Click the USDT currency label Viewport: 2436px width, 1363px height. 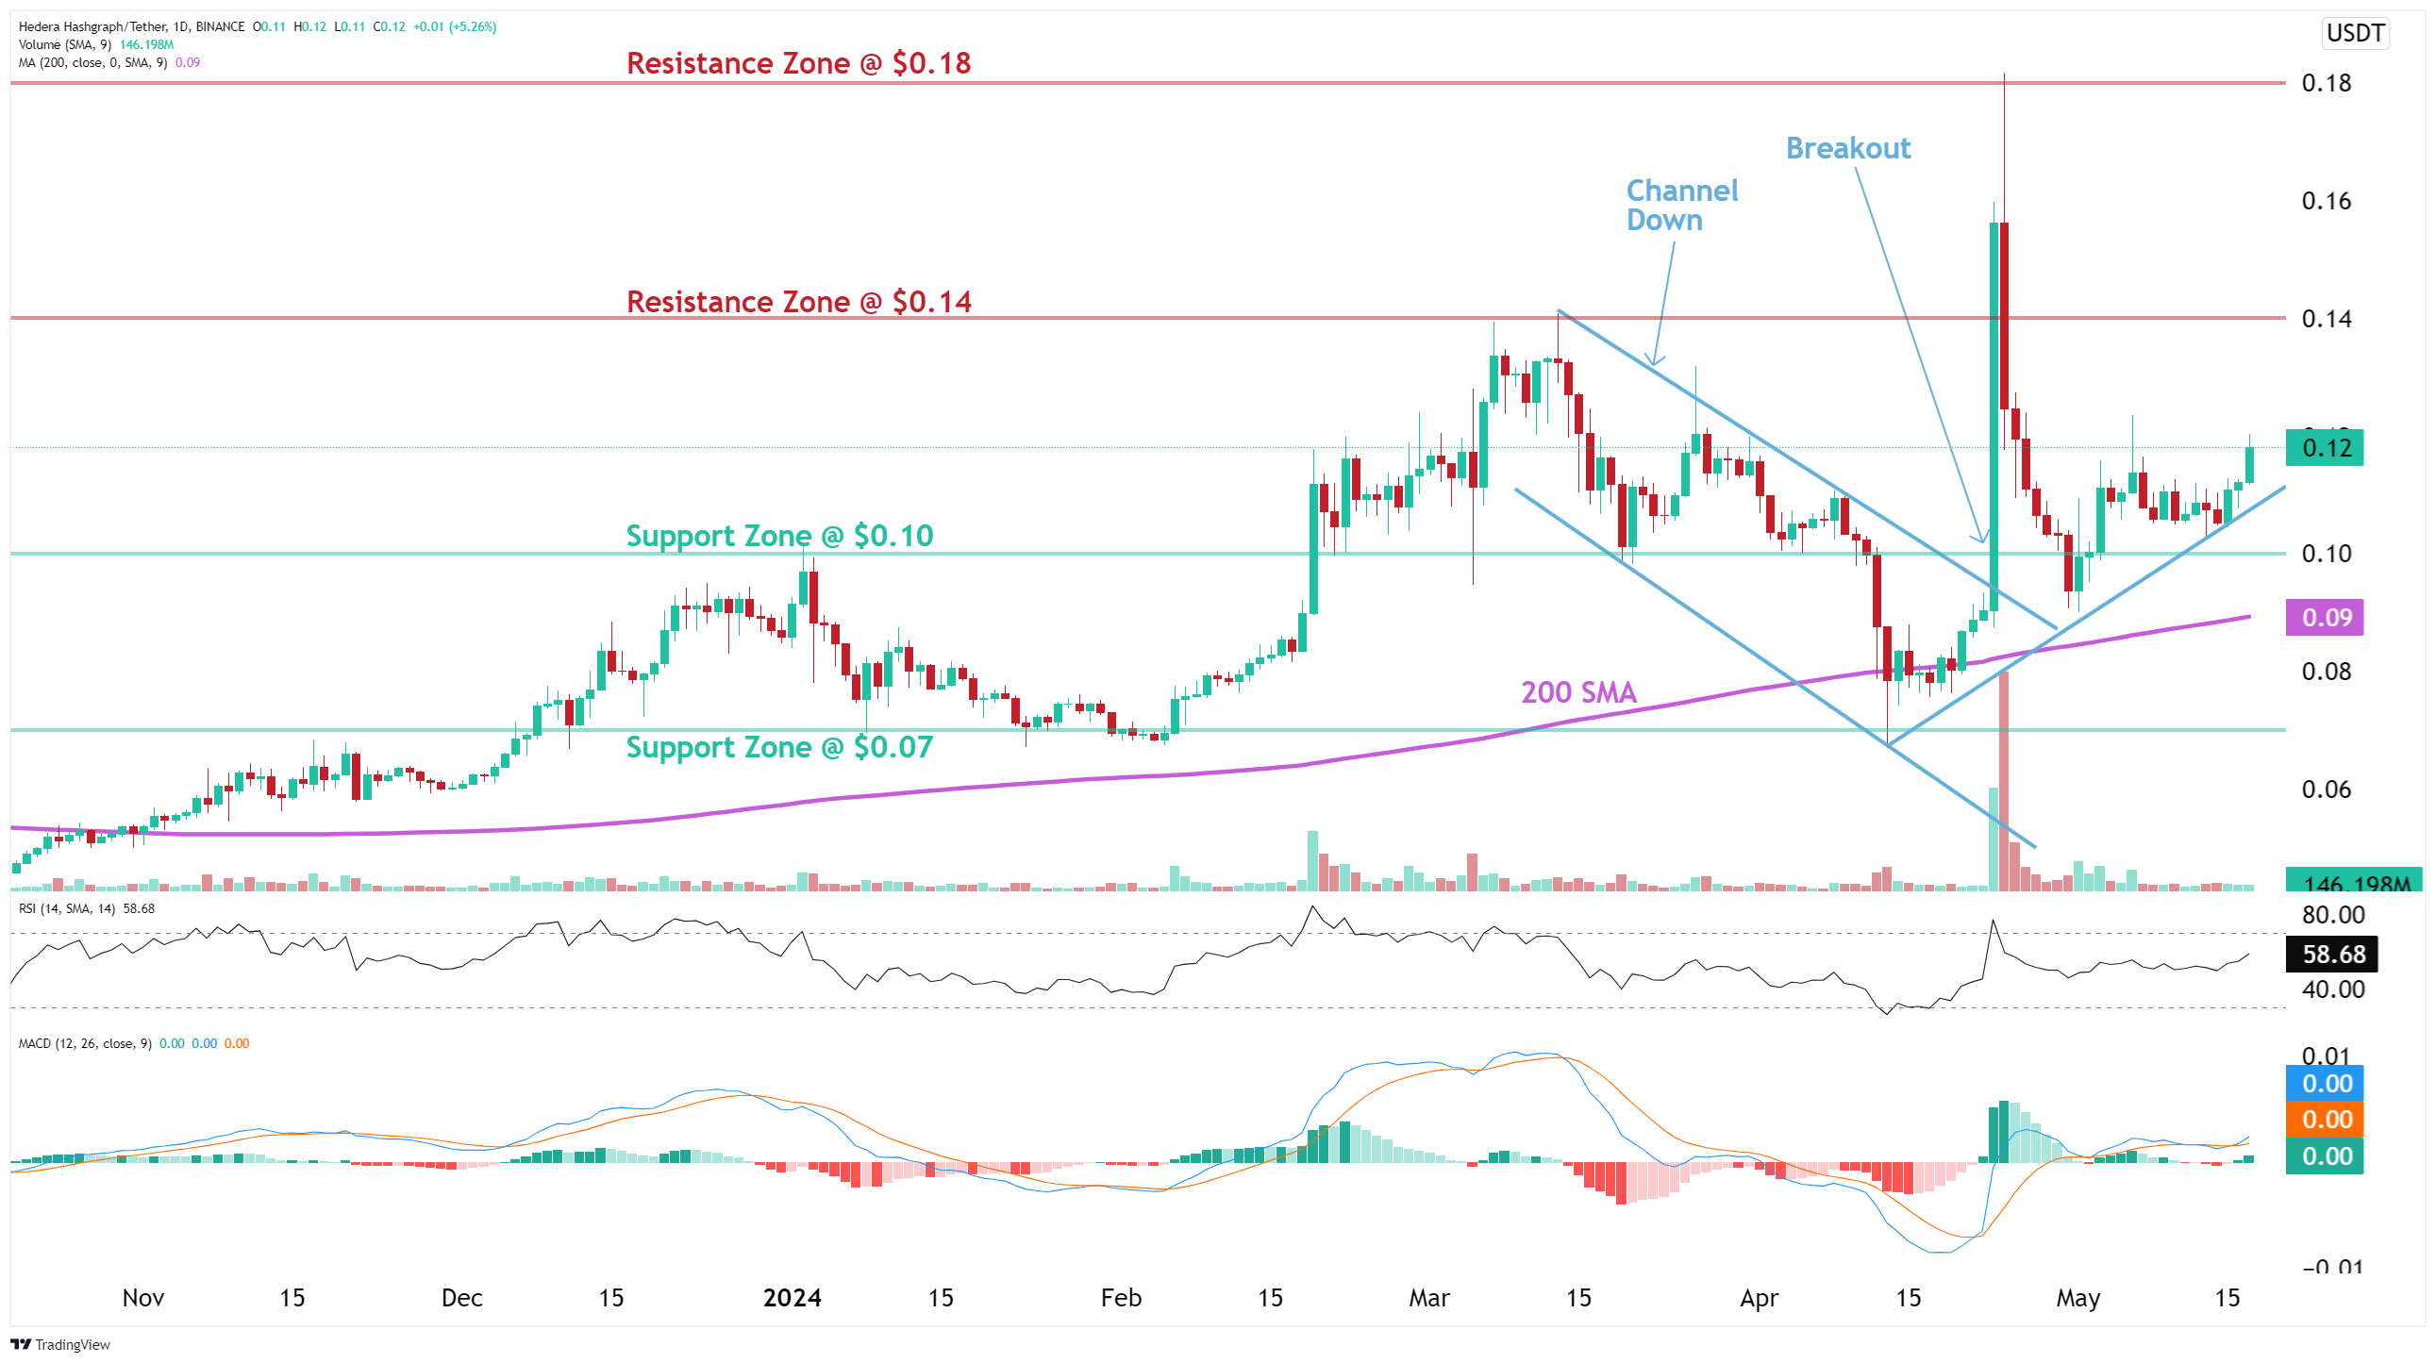[2355, 33]
